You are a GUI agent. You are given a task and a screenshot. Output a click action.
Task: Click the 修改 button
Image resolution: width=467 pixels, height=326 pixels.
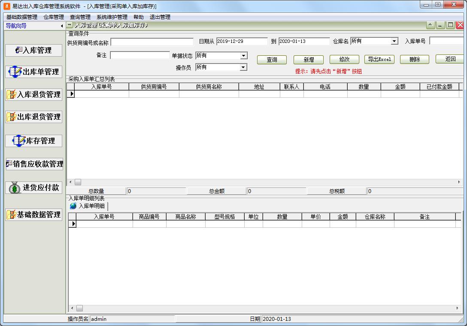[344, 59]
